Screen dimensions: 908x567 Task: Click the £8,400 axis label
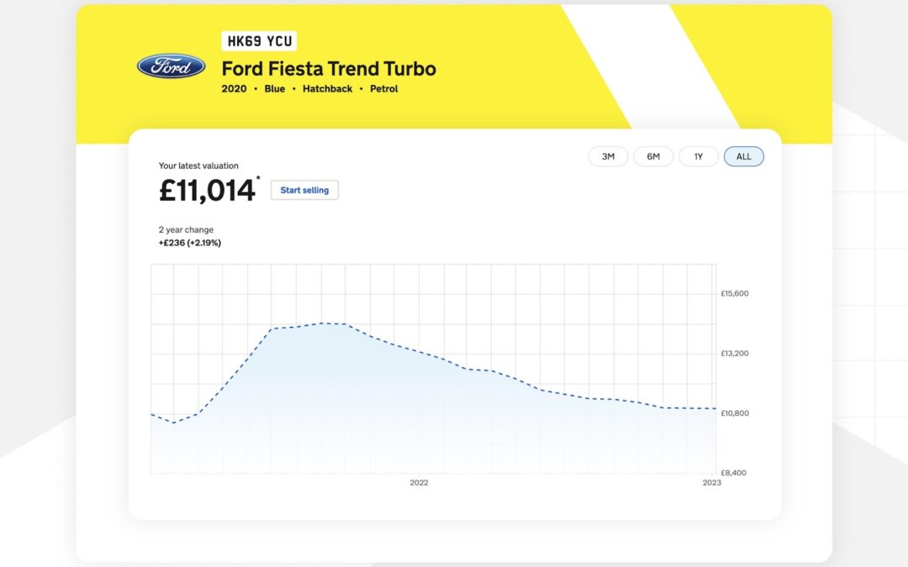(733, 473)
